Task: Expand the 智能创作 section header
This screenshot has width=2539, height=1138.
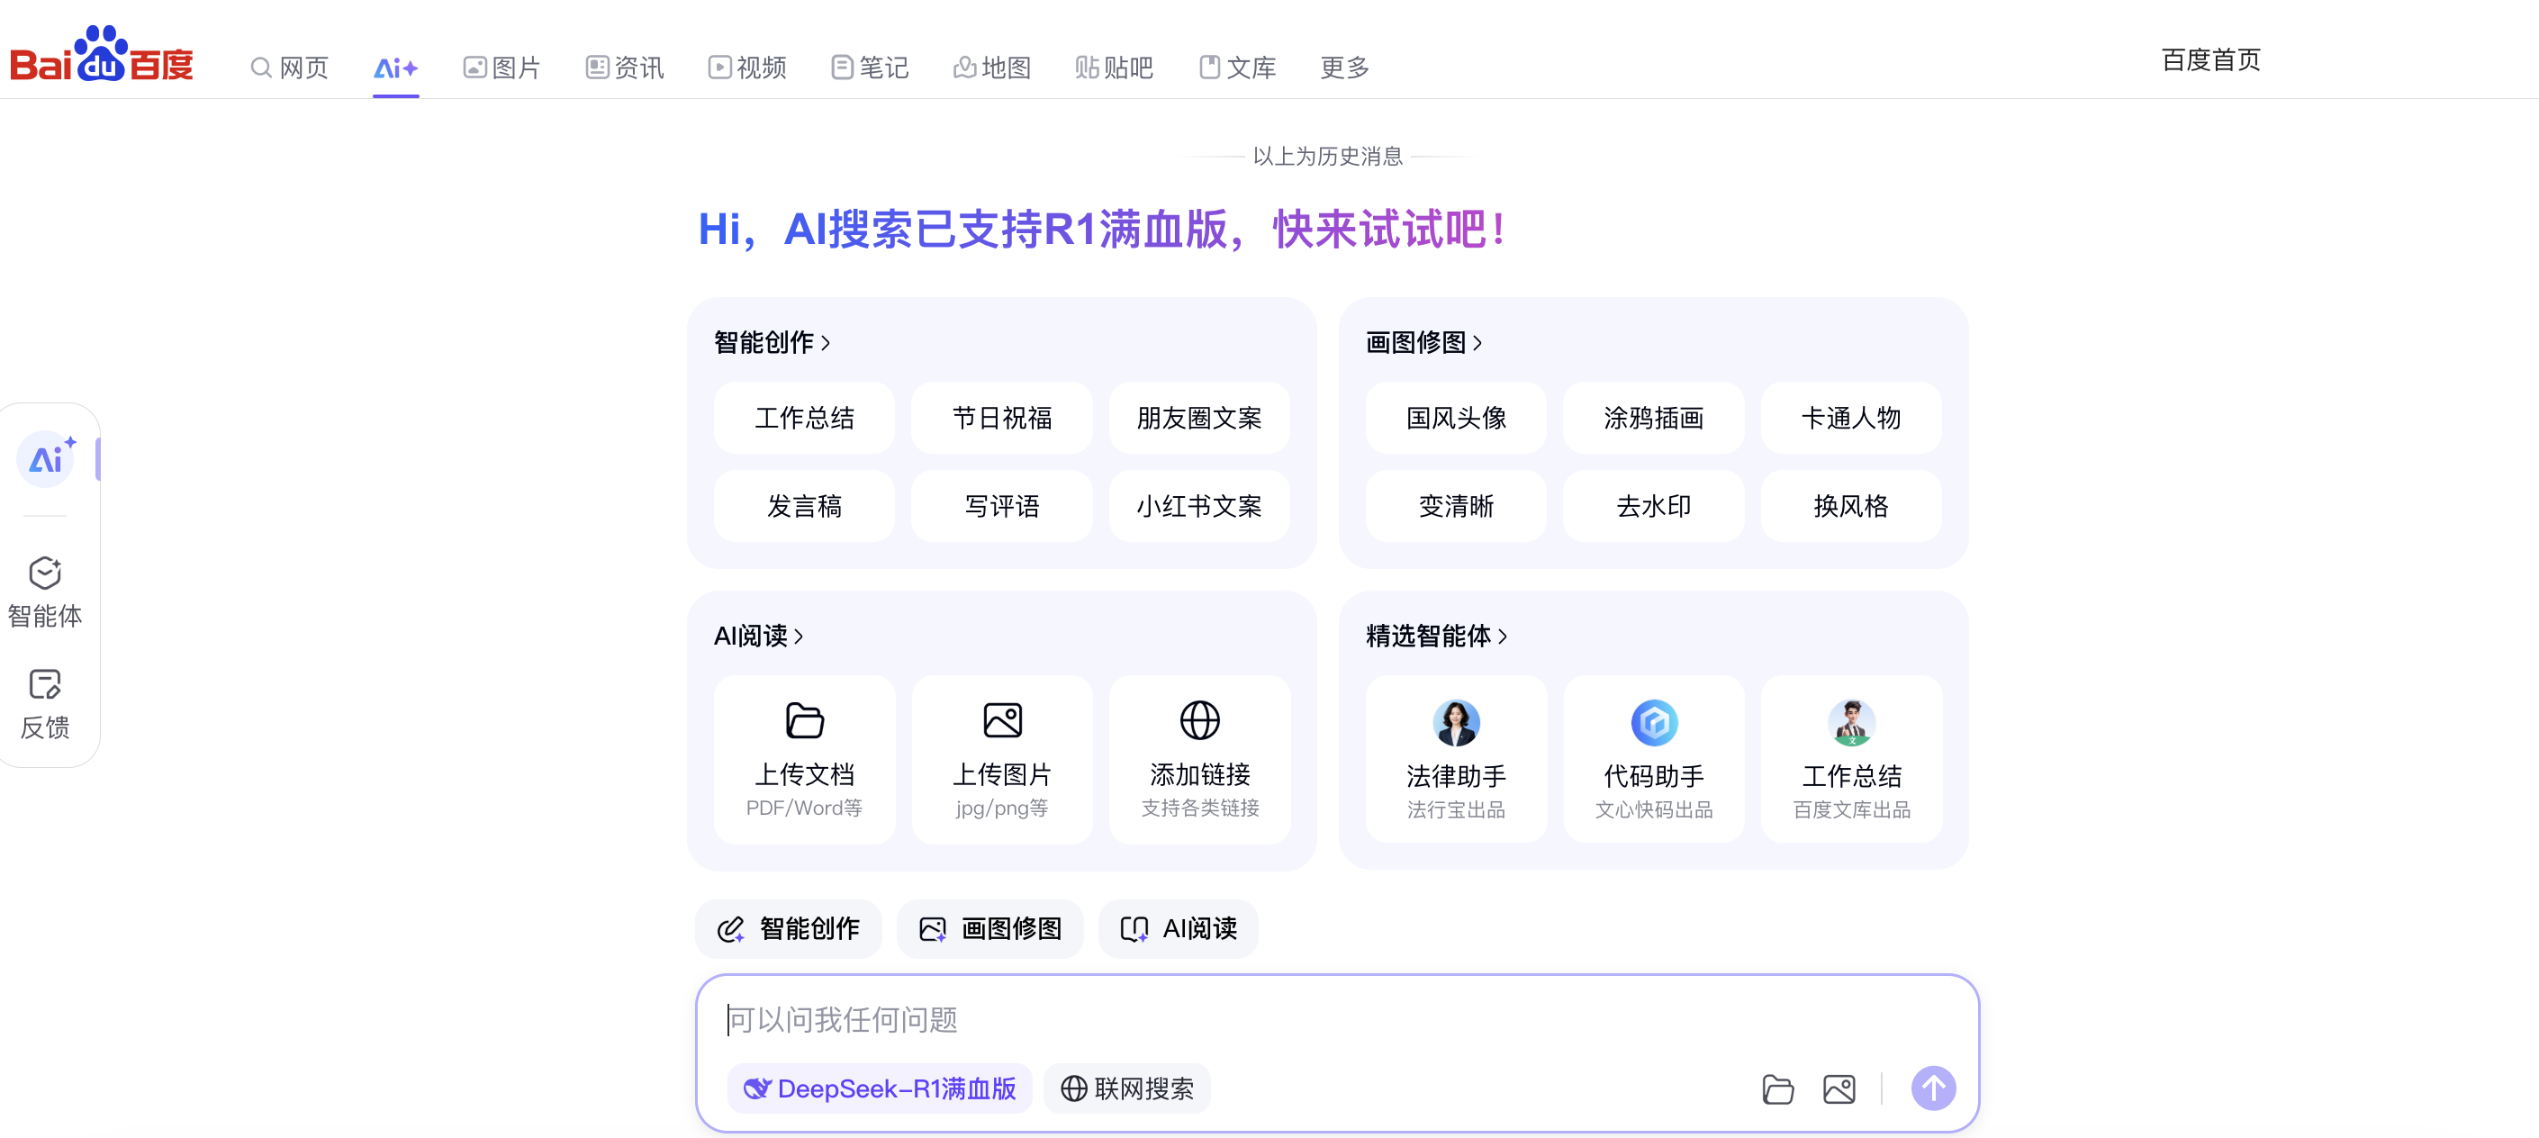Action: [x=773, y=342]
